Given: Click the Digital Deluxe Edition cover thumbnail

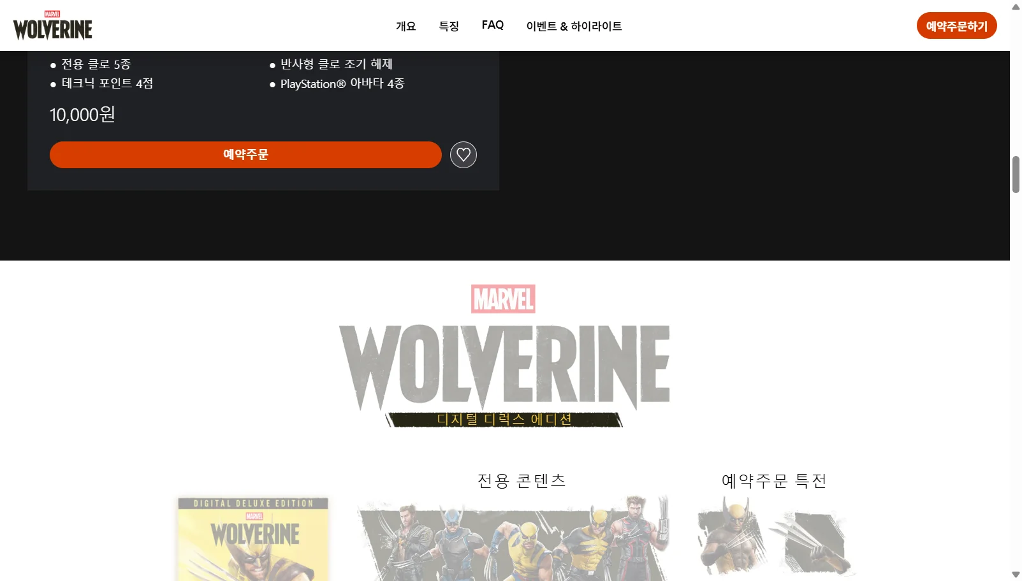Looking at the screenshot, I should click(254, 539).
